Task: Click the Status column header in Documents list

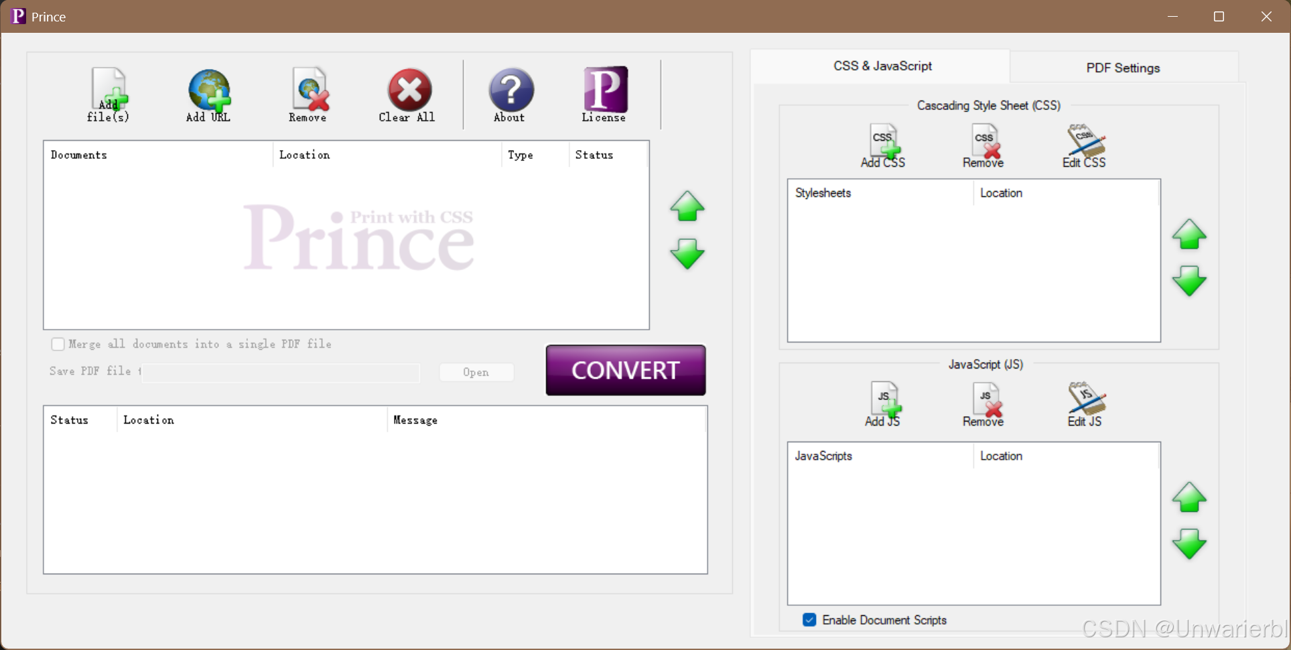Action: click(608, 155)
